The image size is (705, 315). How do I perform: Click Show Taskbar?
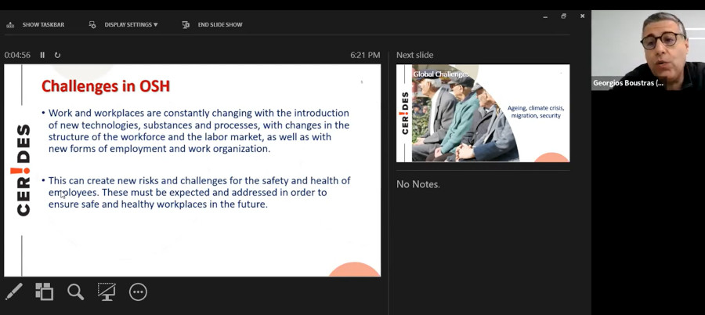coord(43,24)
